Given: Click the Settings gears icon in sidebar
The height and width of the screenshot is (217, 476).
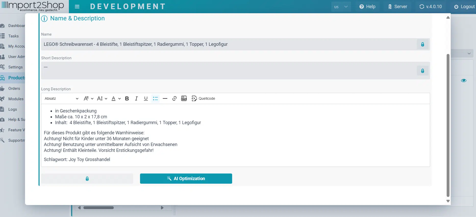Looking at the screenshot, I should pyautogui.click(x=2, y=67).
